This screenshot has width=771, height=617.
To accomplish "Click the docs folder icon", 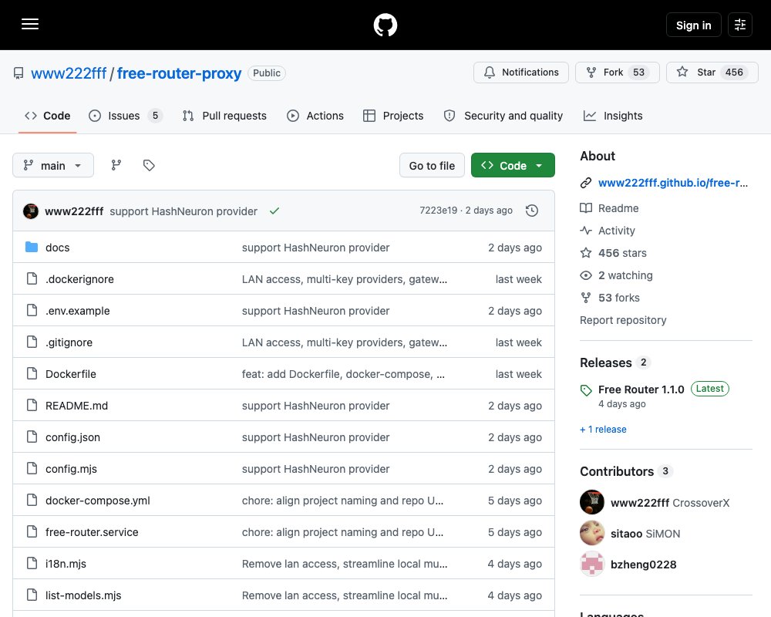I will [x=32, y=247].
